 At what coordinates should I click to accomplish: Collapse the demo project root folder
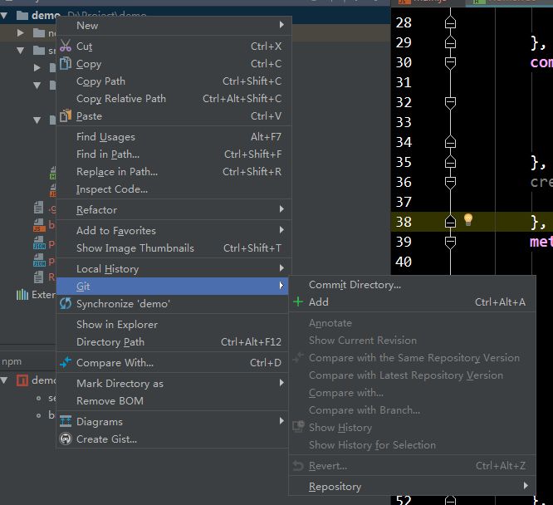pyautogui.click(x=7, y=16)
